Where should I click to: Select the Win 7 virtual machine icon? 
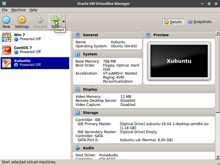(7, 37)
